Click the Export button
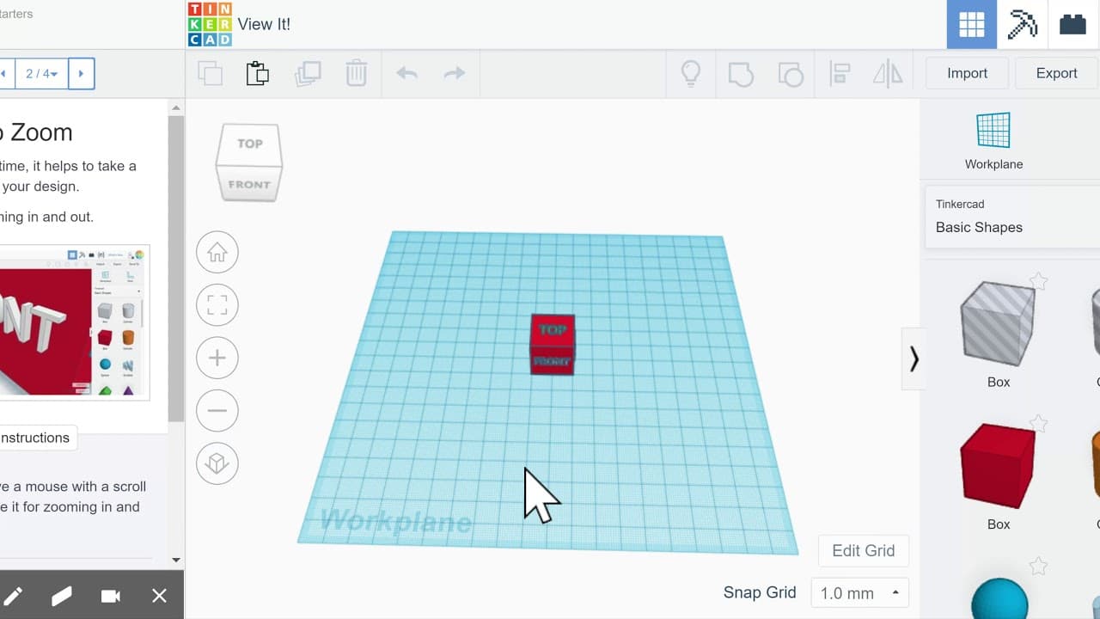 pyautogui.click(x=1056, y=73)
